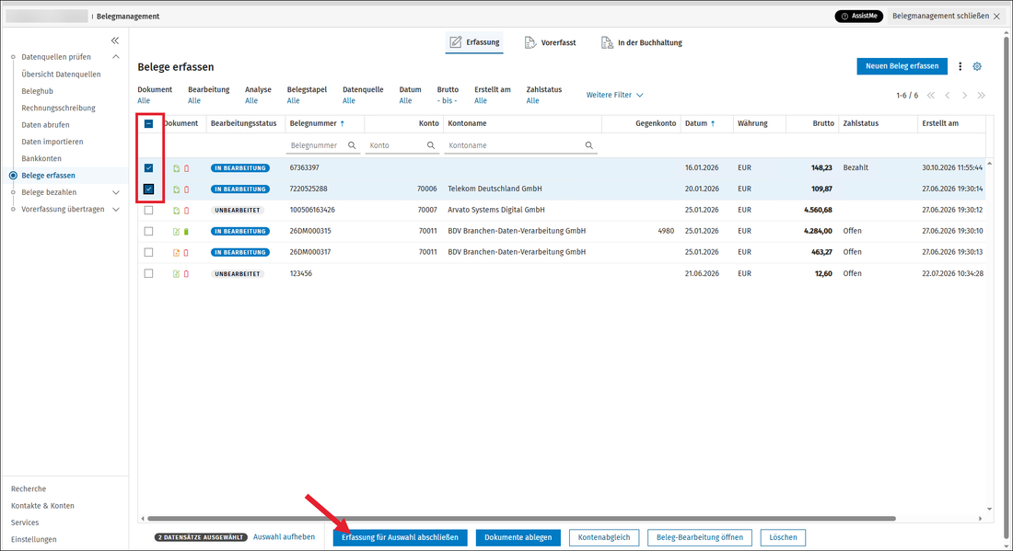
Task: Click Erfassung für Auswahl abschließen button
Action: click(x=400, y=537)
